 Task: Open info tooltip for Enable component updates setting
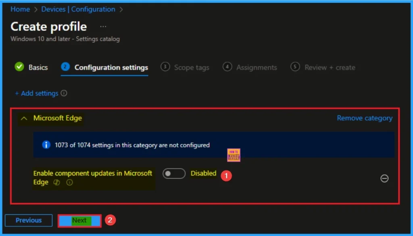(x=69, y=183)
